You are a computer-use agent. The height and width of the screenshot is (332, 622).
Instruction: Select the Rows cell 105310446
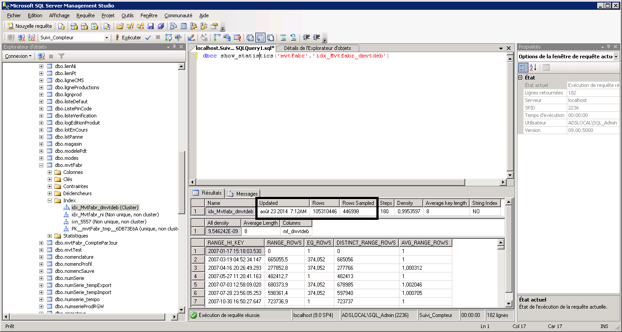pos(324,211)
